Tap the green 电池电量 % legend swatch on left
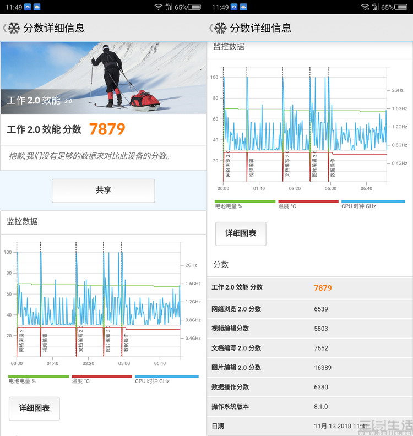 click(x=40, y=377)
